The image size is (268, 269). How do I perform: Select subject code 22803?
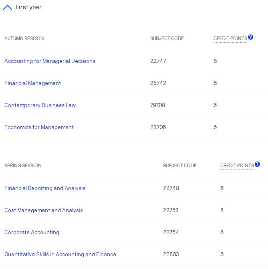click(x=171, y=254)
